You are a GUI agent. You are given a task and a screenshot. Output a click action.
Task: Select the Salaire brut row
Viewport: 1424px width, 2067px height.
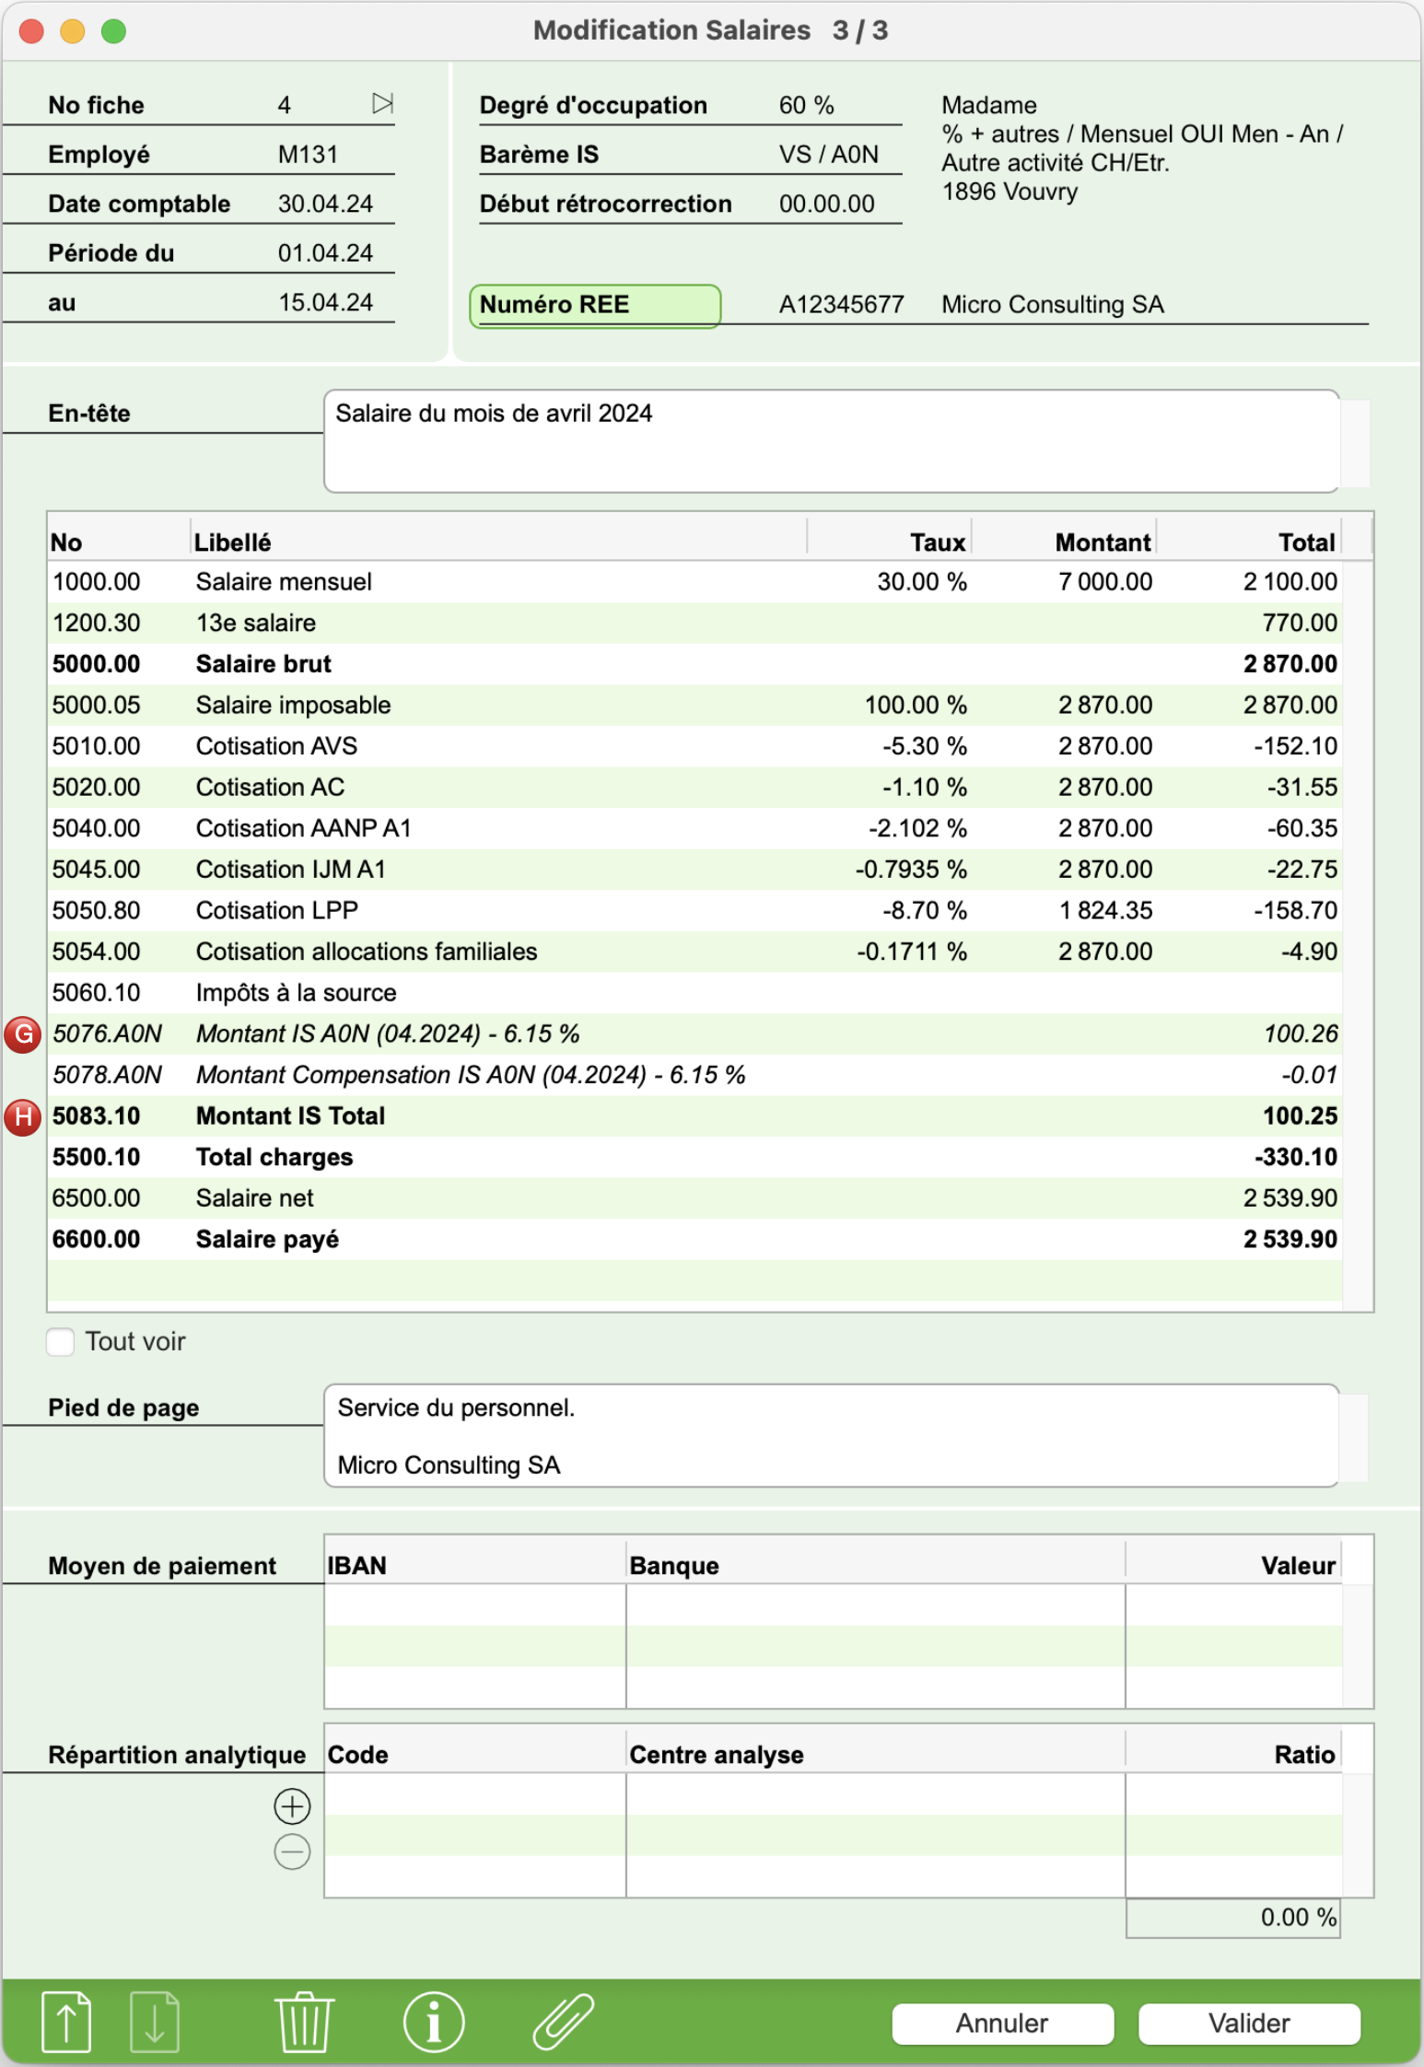pyautogui.click(x=694, y=664)
